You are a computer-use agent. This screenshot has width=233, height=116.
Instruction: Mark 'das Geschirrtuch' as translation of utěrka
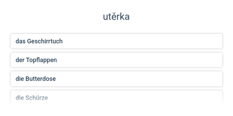point(116,41)
